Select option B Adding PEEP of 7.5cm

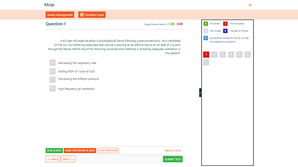point(53,71)
